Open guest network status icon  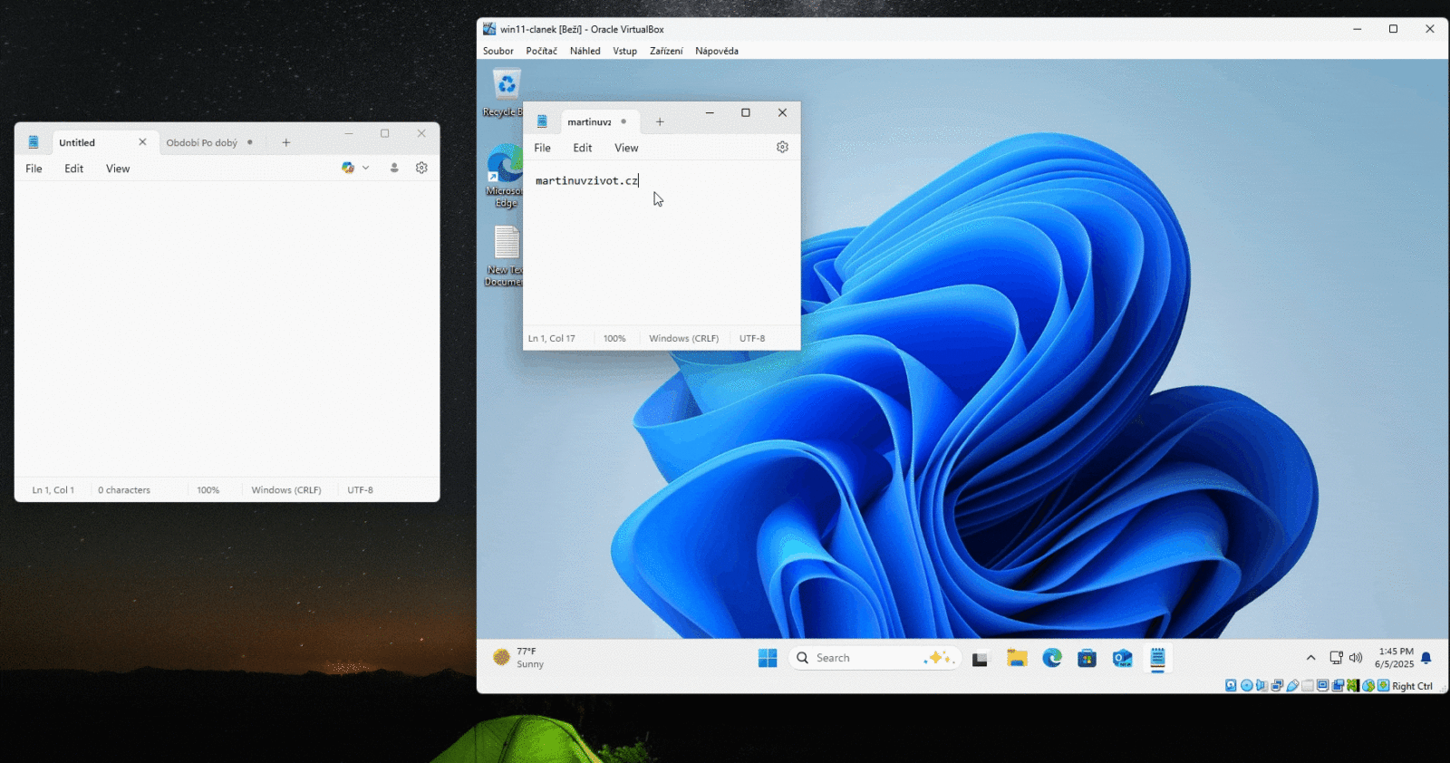point(1336,658)
